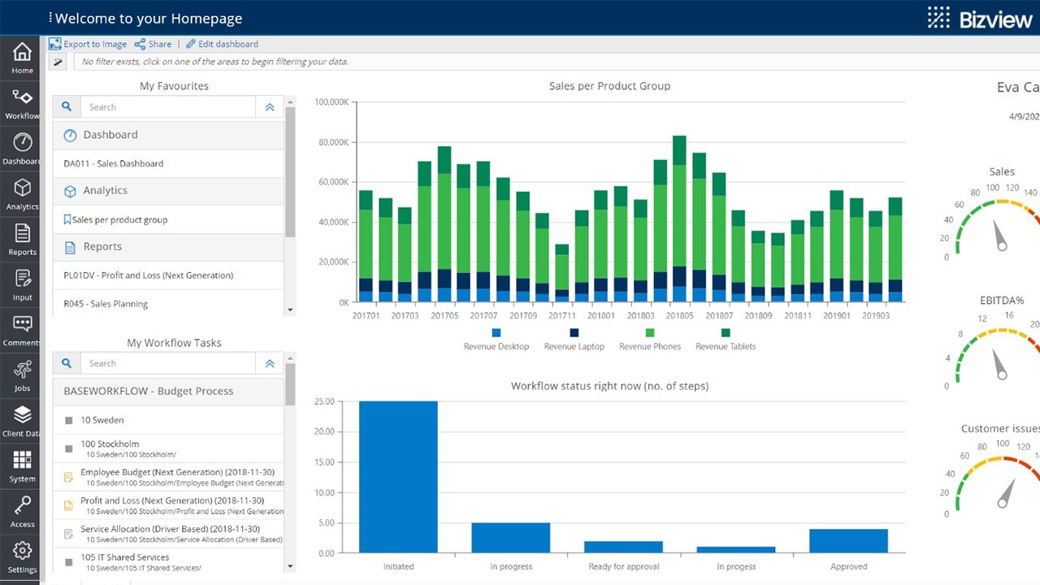Screen dimensions: 1040x585
Task: Open the Dashboard section in sidebar
Action: (x=22, y=149)
